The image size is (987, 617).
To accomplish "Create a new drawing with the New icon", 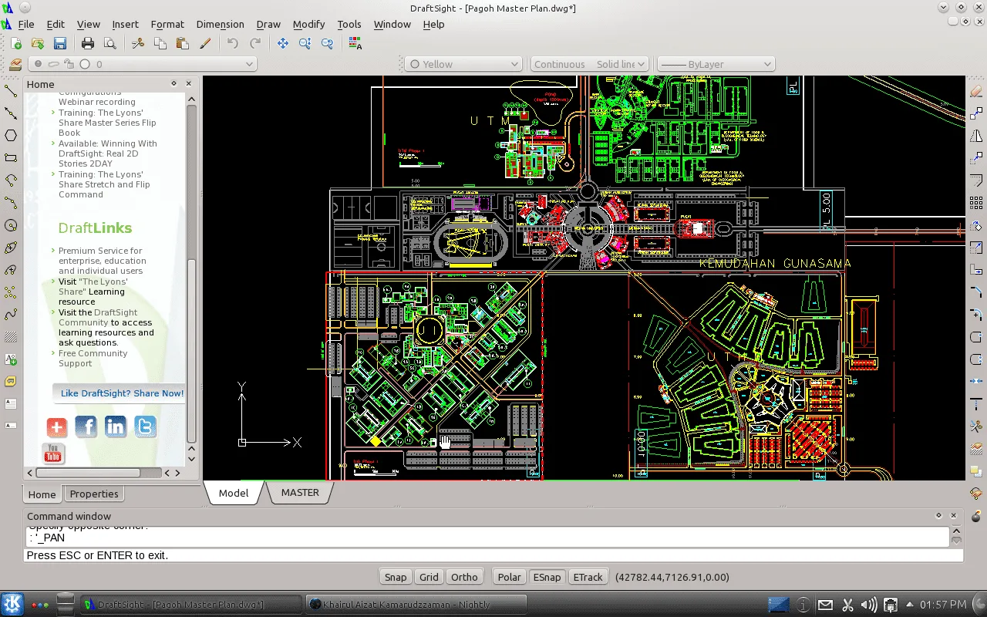I will coord(16,44).
